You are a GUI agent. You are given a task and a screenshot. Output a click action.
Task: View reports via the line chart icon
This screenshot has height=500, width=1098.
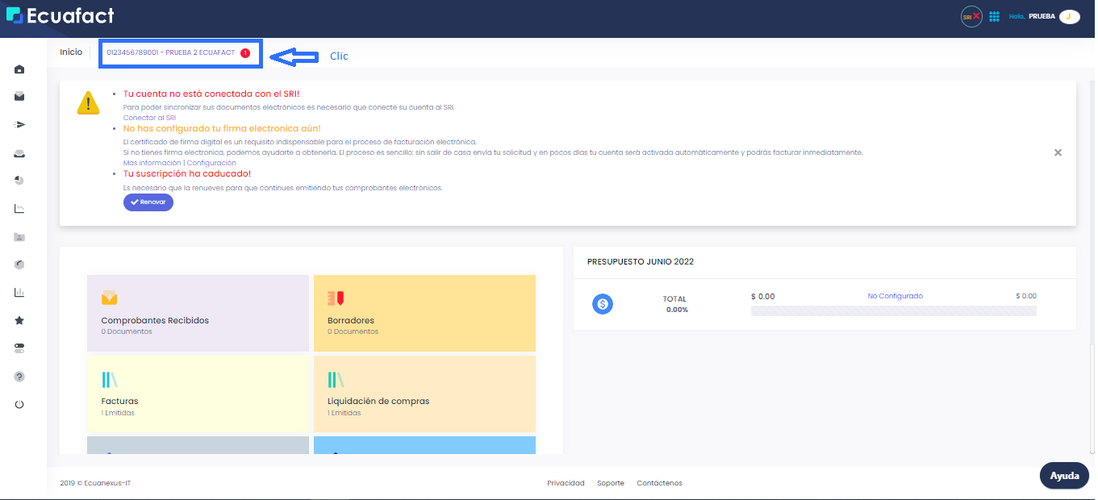19,208
